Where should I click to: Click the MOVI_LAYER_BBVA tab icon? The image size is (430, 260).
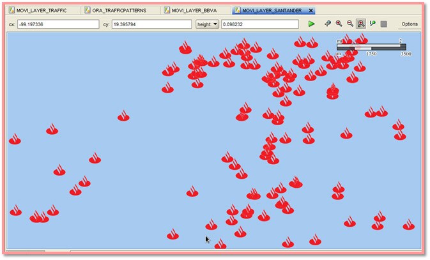167,10
